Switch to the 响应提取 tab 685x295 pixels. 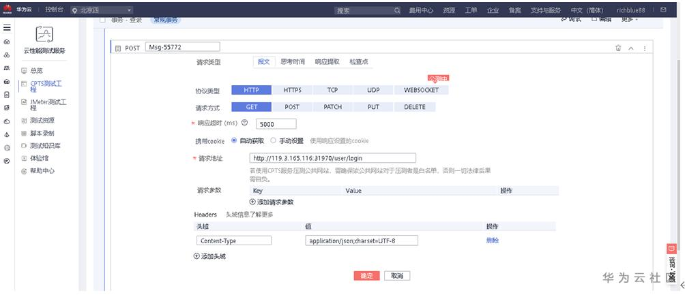327,62
